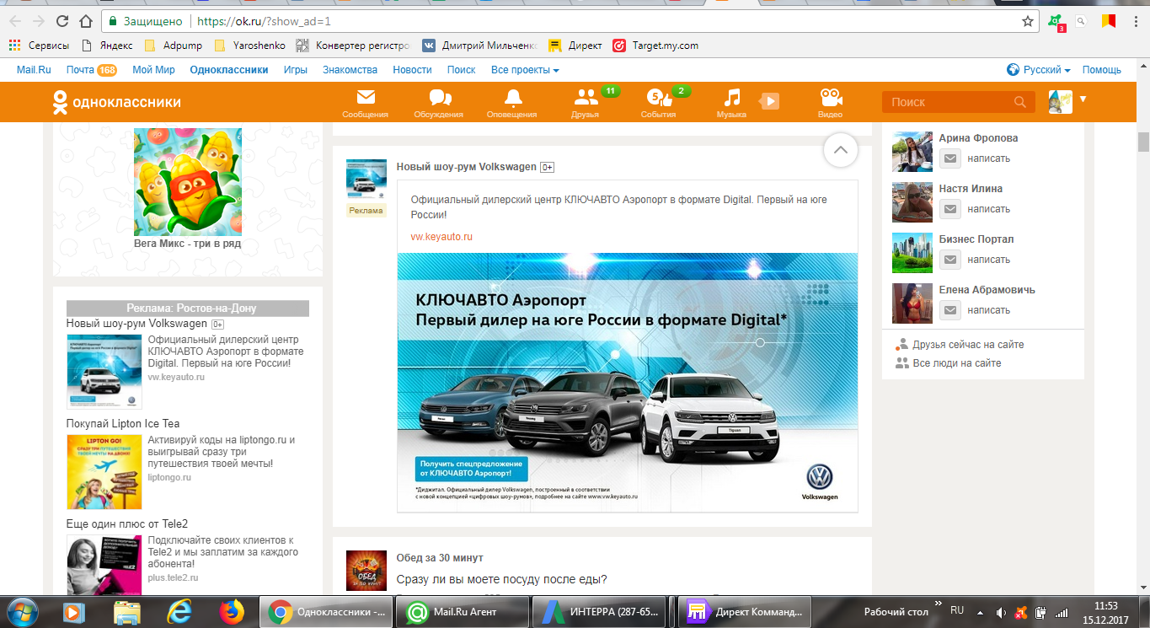Switch to ИНТЕРРА taskbar window
This screenshot has height=628, width=1150.
(600, 612)
